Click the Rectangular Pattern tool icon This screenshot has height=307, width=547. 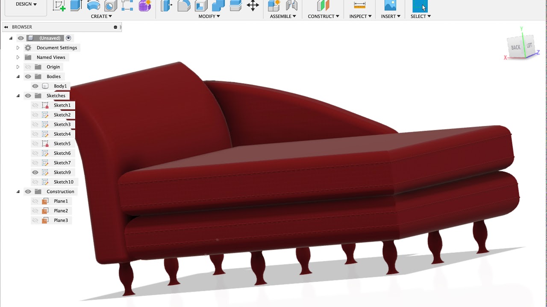click(127, 6)
